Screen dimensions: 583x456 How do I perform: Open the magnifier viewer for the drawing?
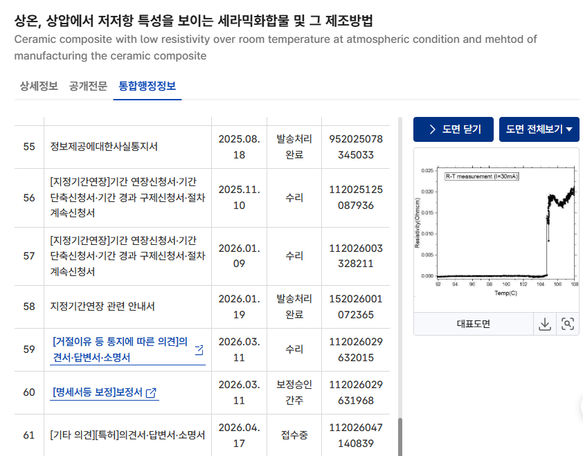coord(568,323)
